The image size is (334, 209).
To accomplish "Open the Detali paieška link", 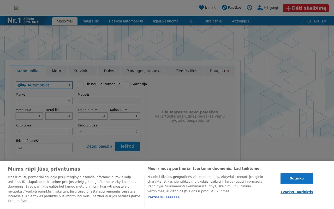I will pos(99,146).
